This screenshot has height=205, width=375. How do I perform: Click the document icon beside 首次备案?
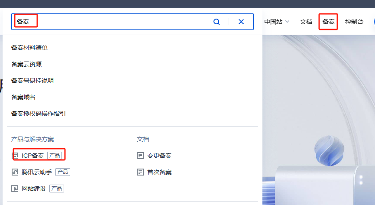pos(140,172)
